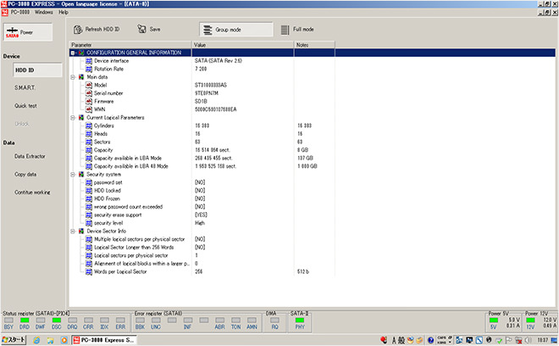This screenshot has width=559, height=346.
Task: Click the Refresh HDD ID button
Action: (x=97, y=30)
